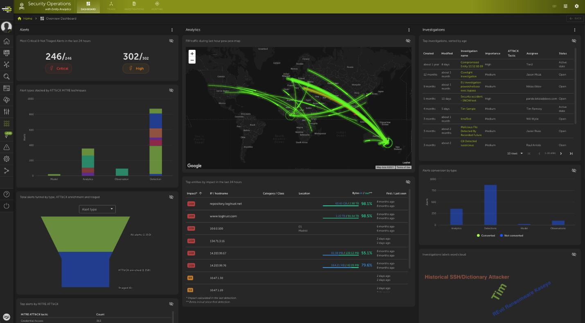Image resolution: width=585 pixels, height=323 pixels.
Task: Open the search magnifier in sidebar
Action: 7,76
